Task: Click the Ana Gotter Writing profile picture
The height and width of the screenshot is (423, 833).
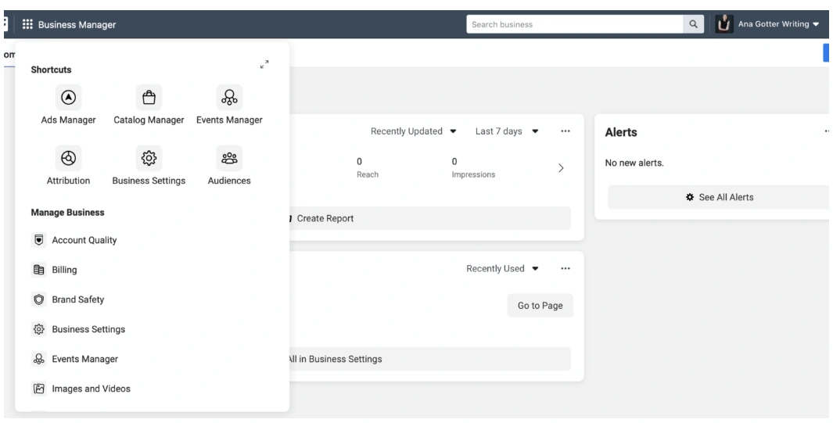Action: click(724, 24)
